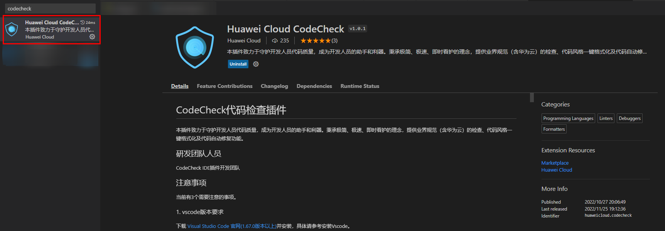Click the Linters category tag
665x231 pixels.
606,118
